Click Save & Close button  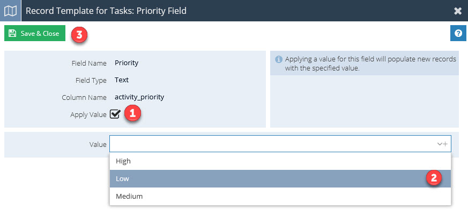[35, 33]
